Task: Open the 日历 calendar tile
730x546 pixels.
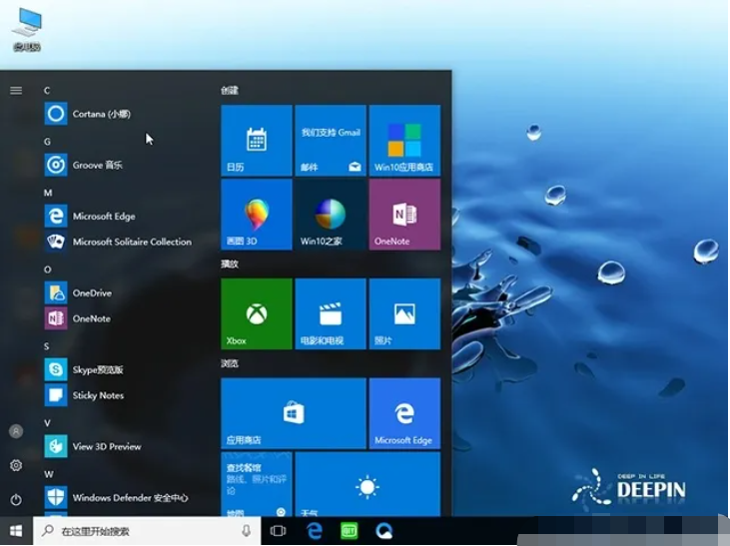Action: (257, 140)
